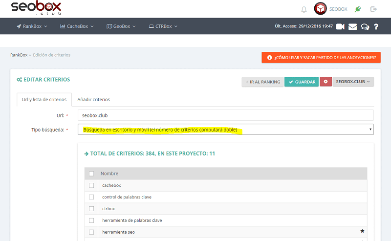Tick the select-all checkbox beside Nombre
This screenshot has width=391, height=241.
tap(91, 174)
